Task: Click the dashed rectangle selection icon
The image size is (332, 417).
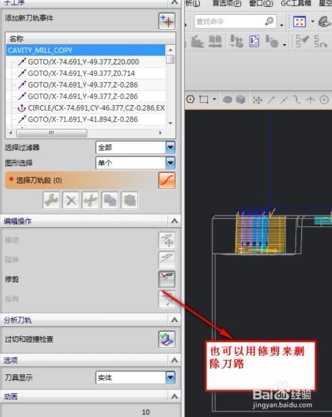Action: (x=204, y=100)
